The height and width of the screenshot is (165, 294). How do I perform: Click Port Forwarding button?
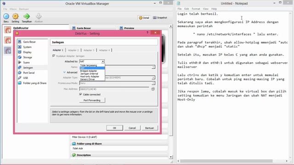(x=92, y=100)
